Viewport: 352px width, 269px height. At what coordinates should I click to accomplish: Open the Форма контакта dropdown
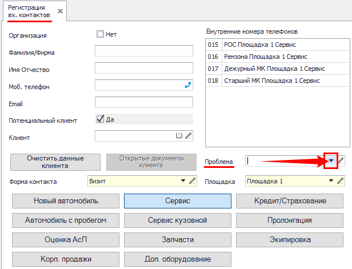click(183, 181)
